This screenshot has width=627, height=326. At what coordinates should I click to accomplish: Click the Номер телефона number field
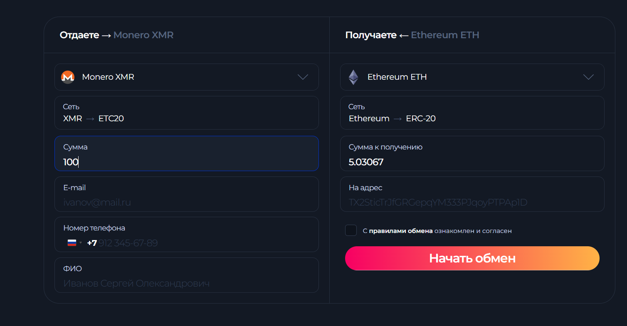coord(187,234)
